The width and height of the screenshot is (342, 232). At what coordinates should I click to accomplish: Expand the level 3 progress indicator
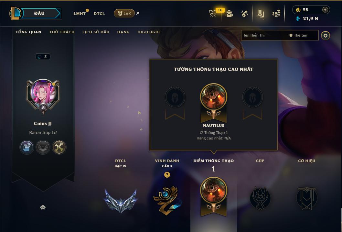point(43,57)
